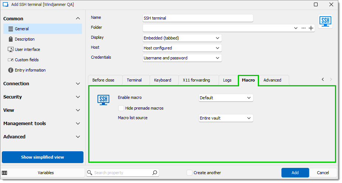342x183 pixels.
Task: Switch to the Logs tab
Action: 228,80
